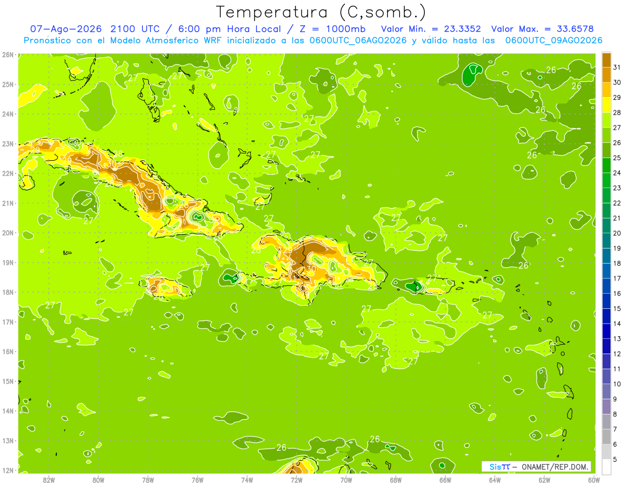Click the latitude label 14N
The image size is (631, 487).
pyautogui.click(x=7, y=411)
